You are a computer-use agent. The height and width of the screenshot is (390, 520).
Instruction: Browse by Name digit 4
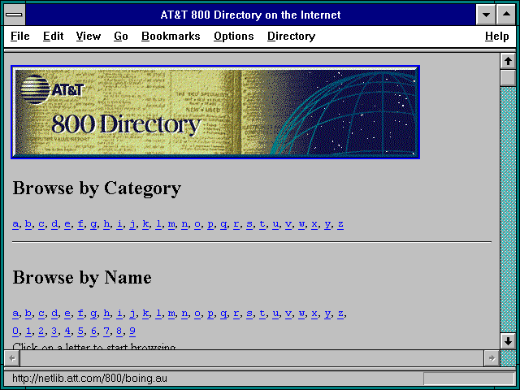(67, 331)
